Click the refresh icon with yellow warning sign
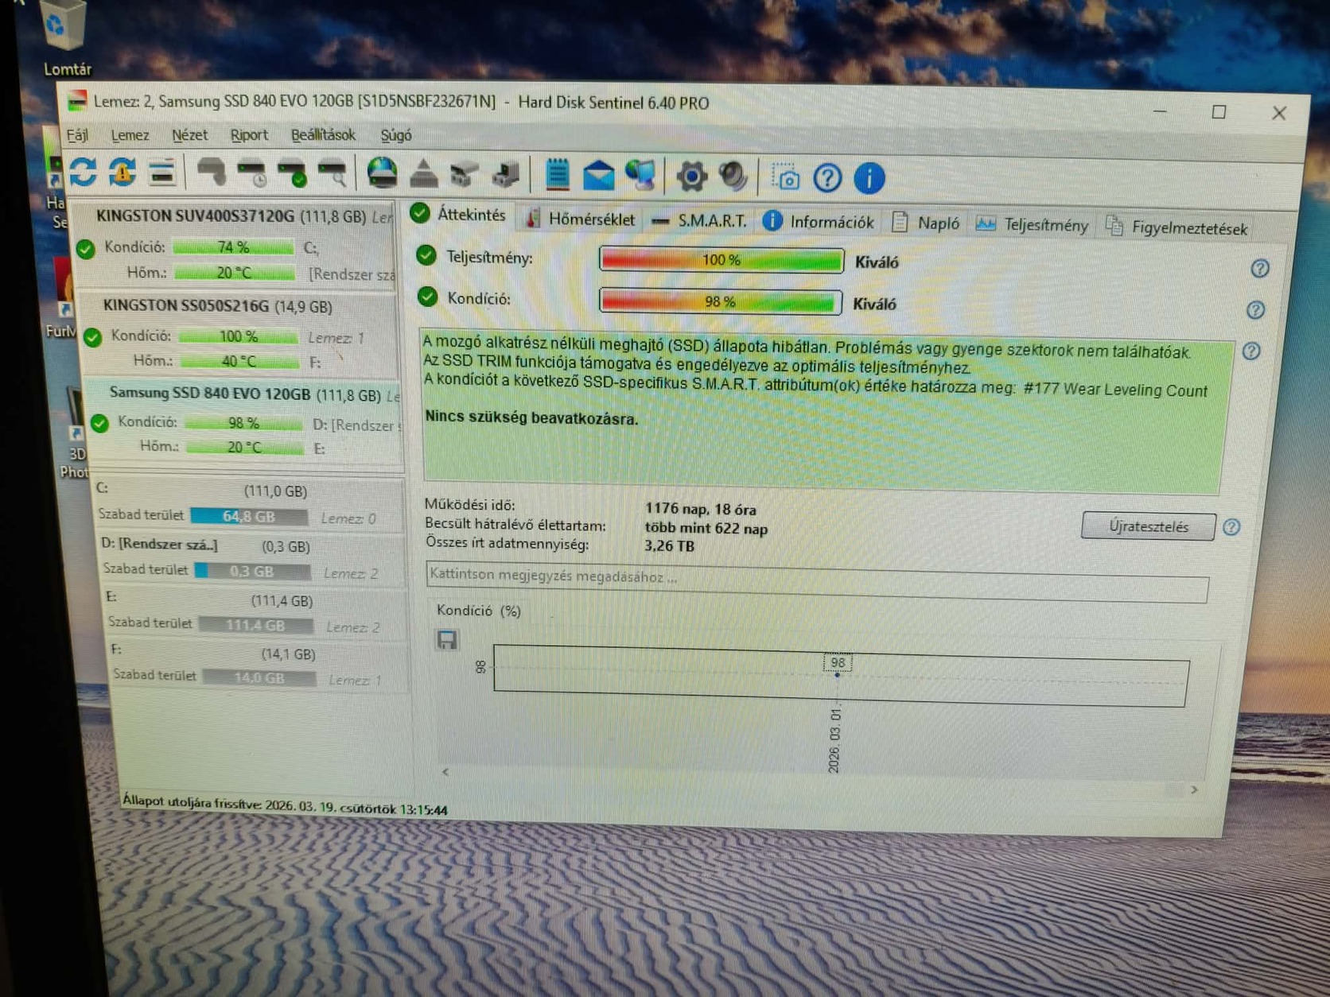The height and width of the screenshot is (997, 1330). 122,172
